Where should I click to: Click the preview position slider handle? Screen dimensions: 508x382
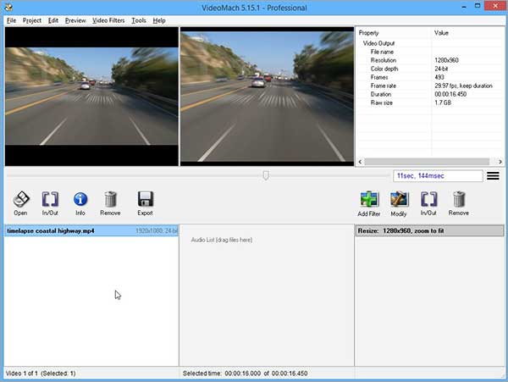point(266,175)
